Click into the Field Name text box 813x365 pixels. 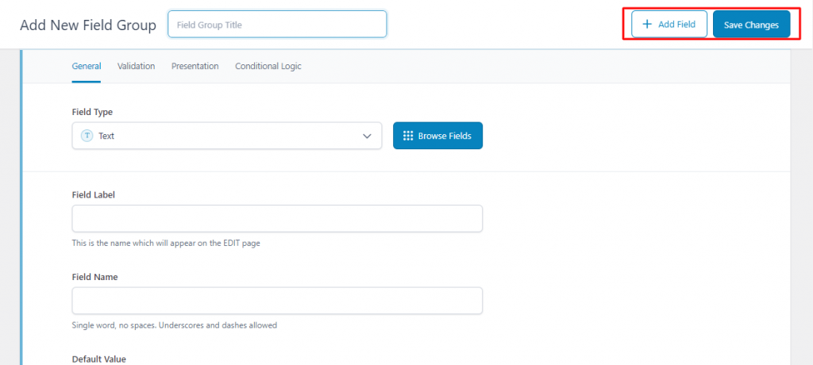[x=277, y=301]
